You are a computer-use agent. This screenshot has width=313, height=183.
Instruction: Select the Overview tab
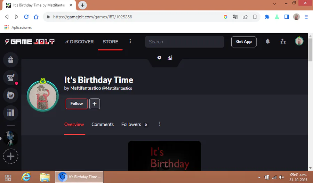click(x=74, y=124)
